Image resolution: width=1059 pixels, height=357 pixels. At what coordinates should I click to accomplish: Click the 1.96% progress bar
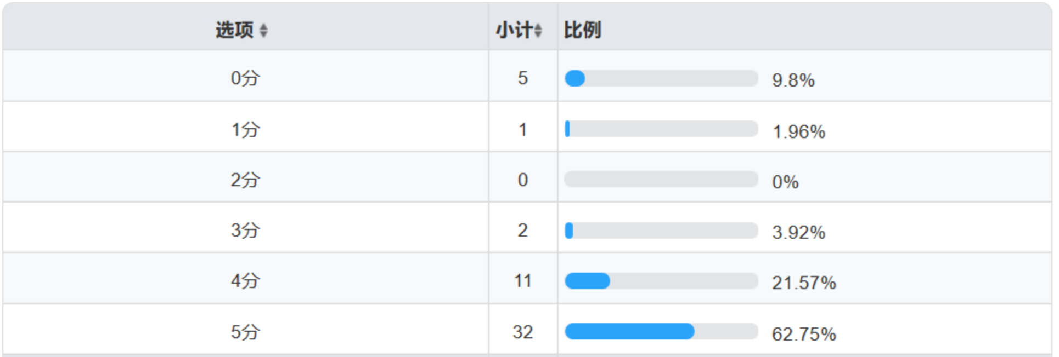point(661,129)
